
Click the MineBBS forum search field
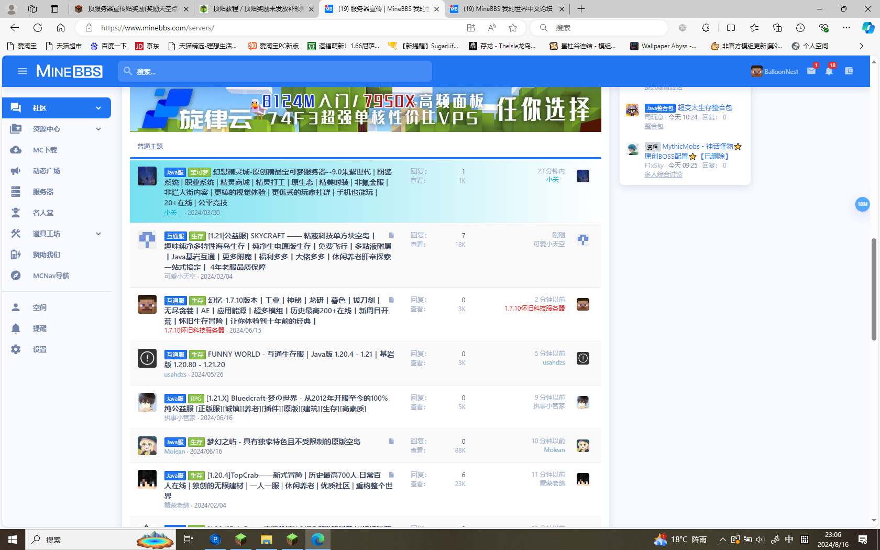[275, 71]
